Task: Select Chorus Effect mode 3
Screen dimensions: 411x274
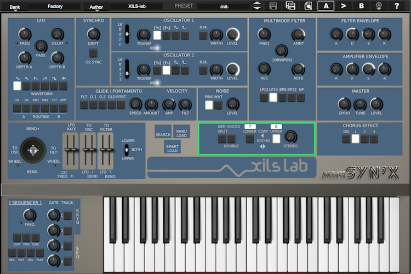Action: tap(374, 139)
